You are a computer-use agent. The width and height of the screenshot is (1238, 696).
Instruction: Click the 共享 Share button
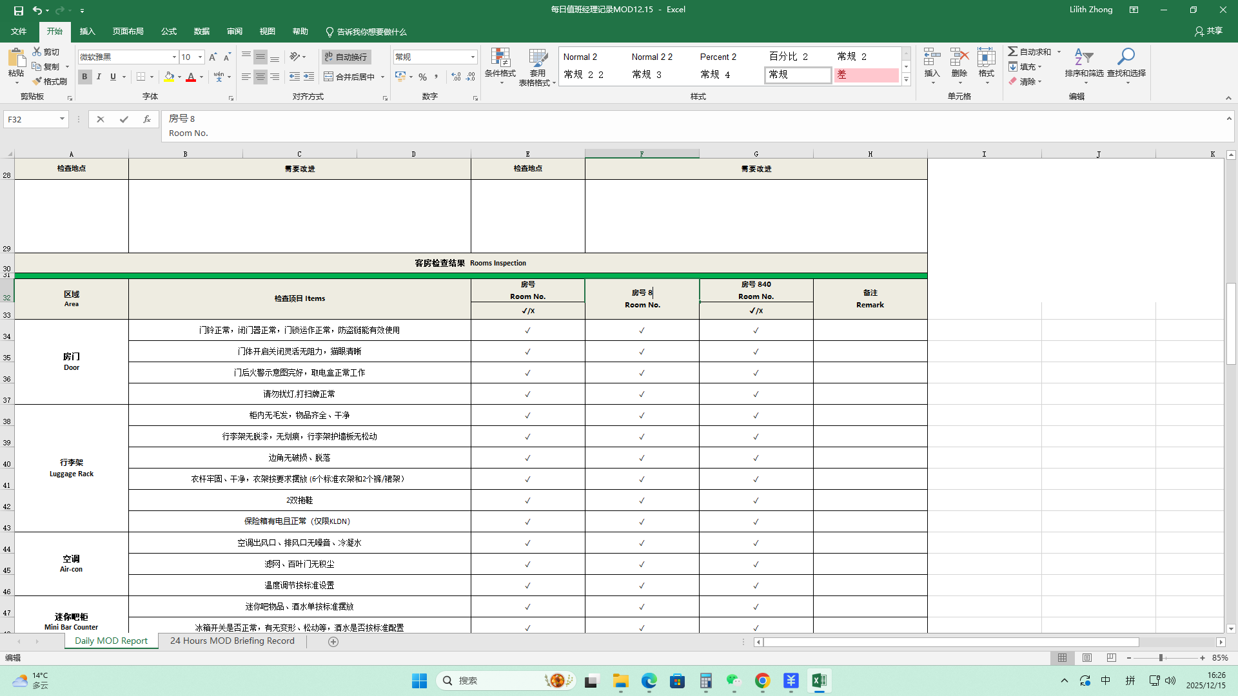pyautogui.click(x=1208, y=31)
